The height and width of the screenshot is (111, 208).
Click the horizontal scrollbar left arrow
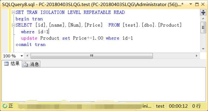(x=27, y=56)
